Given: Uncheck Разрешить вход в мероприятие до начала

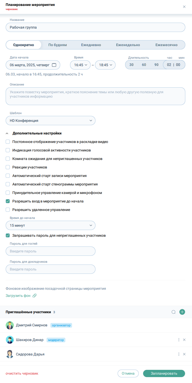Looking at the screenshot, I should (x=8, y=201).
